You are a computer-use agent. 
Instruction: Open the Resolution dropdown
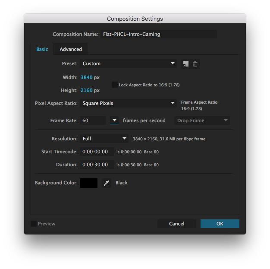(104, 139)
